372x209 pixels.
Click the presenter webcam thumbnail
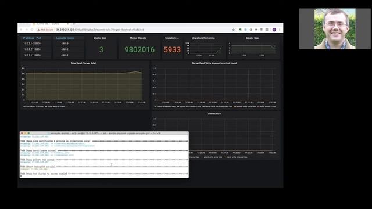coord(335,29)
